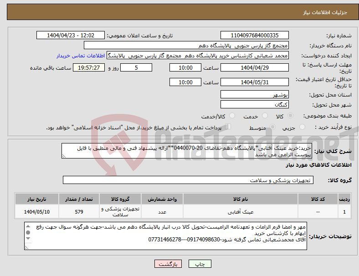Click the requester field محمد شعبانی

tap(198, 56)
